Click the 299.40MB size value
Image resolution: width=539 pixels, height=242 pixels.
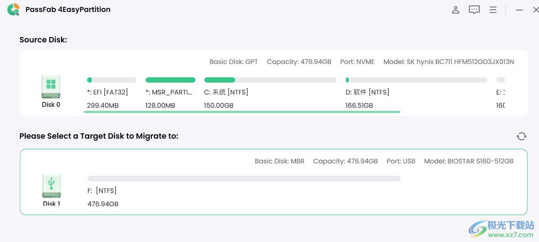click(103, 106)
